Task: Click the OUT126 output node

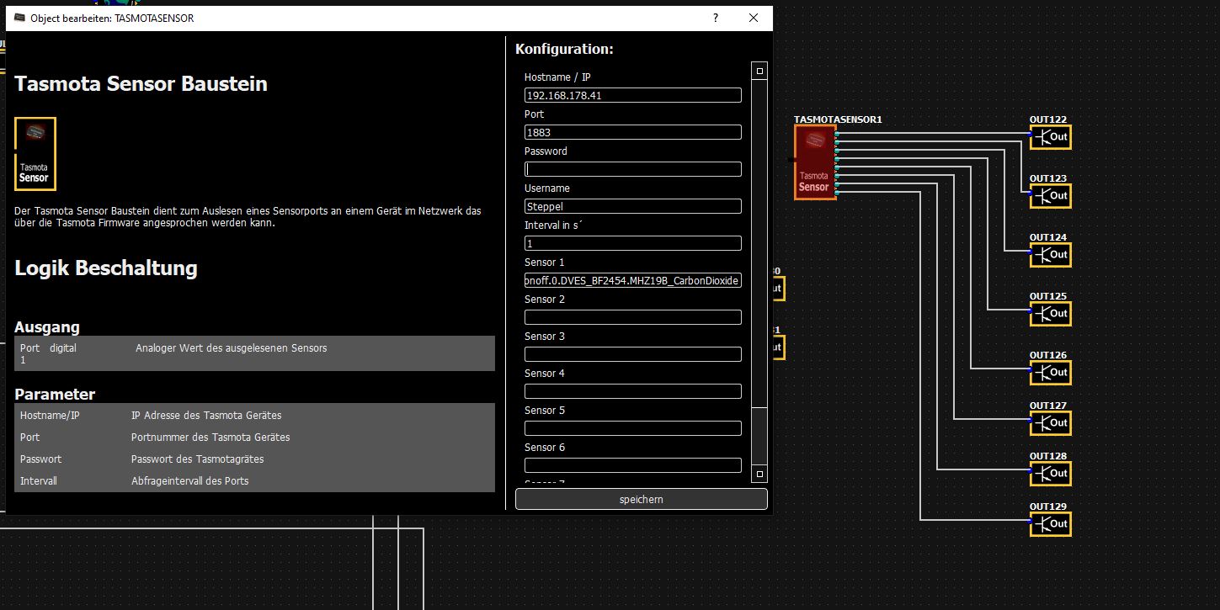Action: 1051,373
